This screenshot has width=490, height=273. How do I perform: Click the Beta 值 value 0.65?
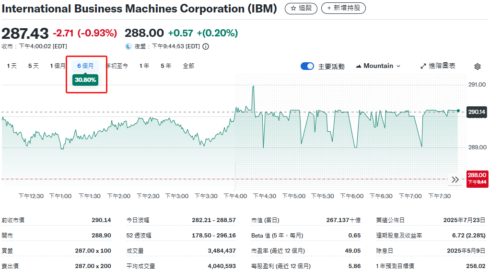point(354,235)
